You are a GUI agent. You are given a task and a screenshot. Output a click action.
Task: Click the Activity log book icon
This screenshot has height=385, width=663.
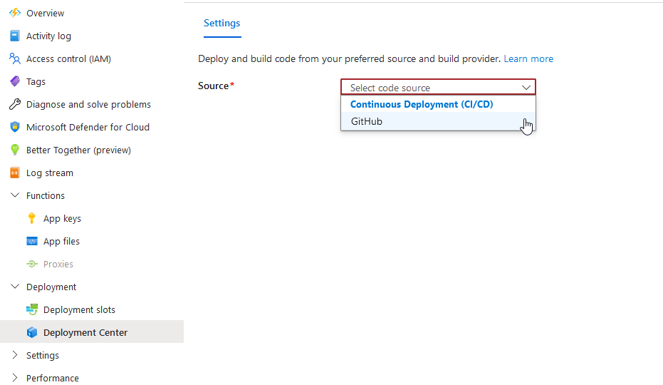pyautogui.click(x=15, y=36)
